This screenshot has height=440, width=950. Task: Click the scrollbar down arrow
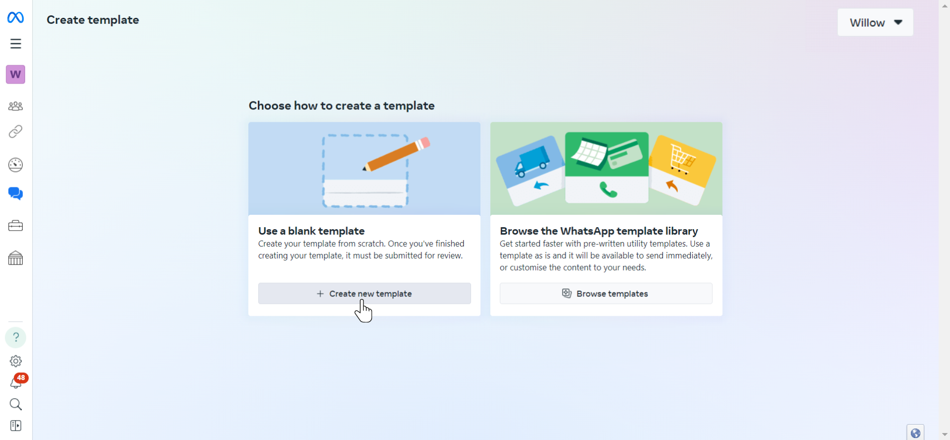(945, 435)
